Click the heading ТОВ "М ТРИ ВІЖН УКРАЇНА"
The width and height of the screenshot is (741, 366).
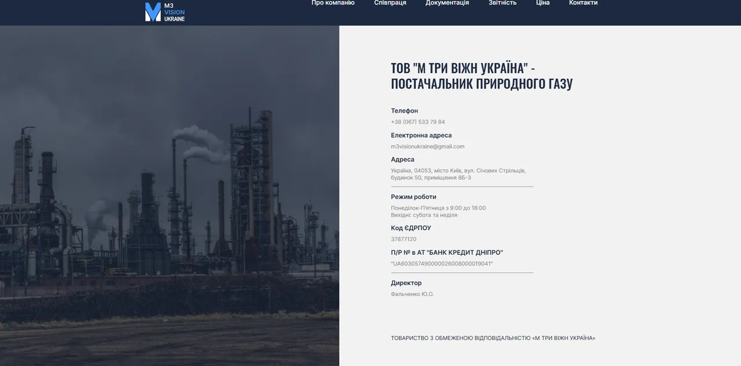pyautogui.click(x=482, y=76)
